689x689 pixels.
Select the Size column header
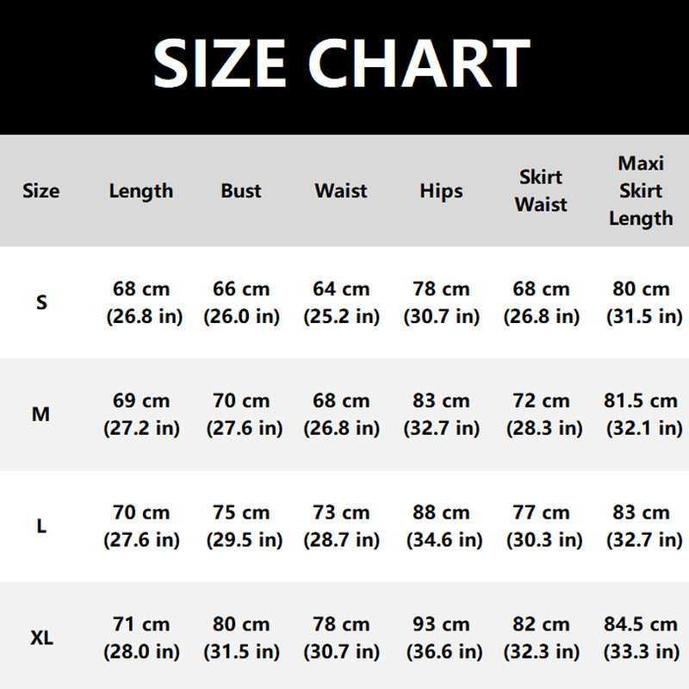click(40, 191)
